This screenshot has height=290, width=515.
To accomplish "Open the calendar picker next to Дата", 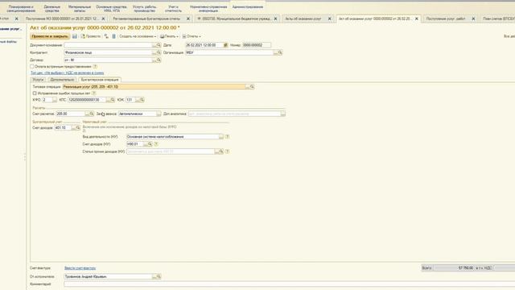I will click(225, 45).
